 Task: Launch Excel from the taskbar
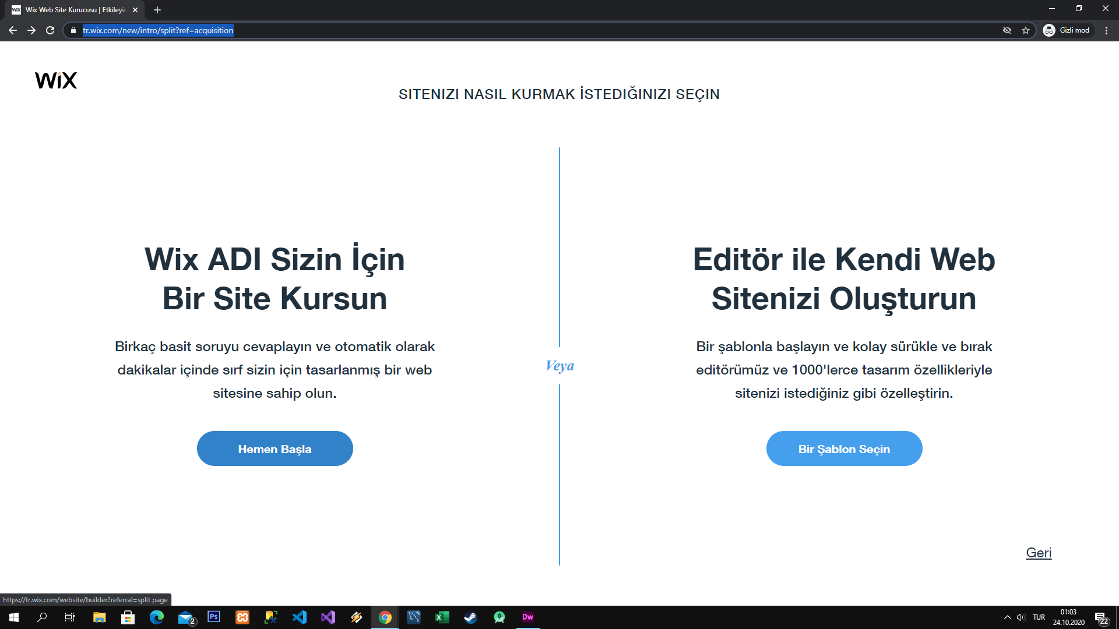point(442,617)
